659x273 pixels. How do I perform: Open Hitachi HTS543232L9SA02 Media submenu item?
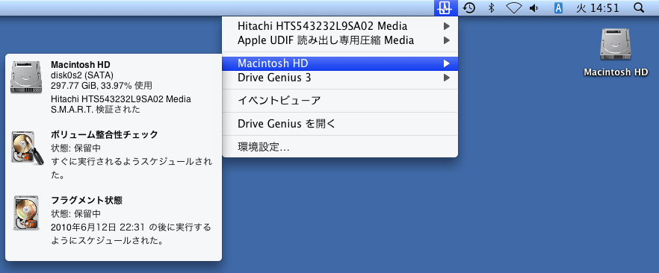click(339, 26)
